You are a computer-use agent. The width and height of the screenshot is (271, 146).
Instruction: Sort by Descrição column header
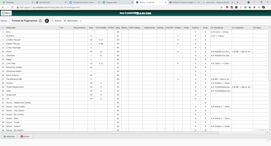(x=33, y=28)
